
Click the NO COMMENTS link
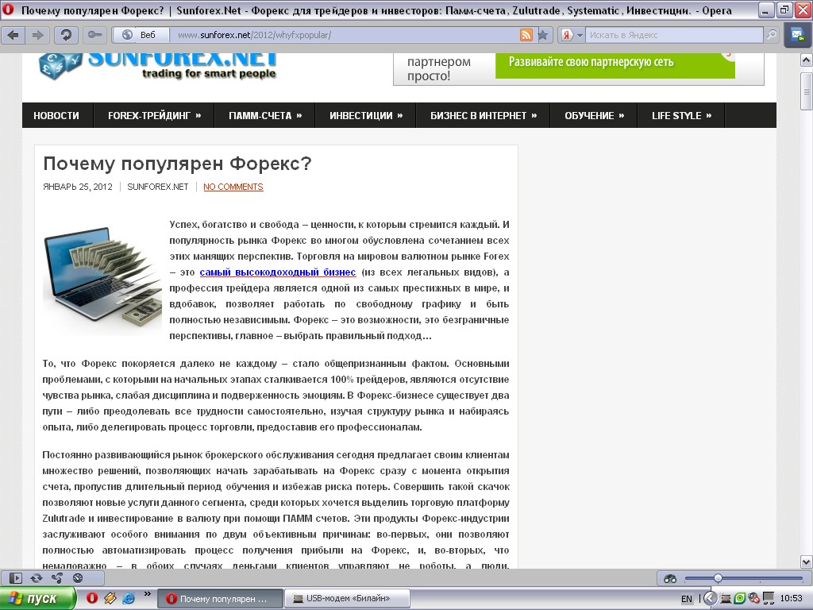pos(233,187)
